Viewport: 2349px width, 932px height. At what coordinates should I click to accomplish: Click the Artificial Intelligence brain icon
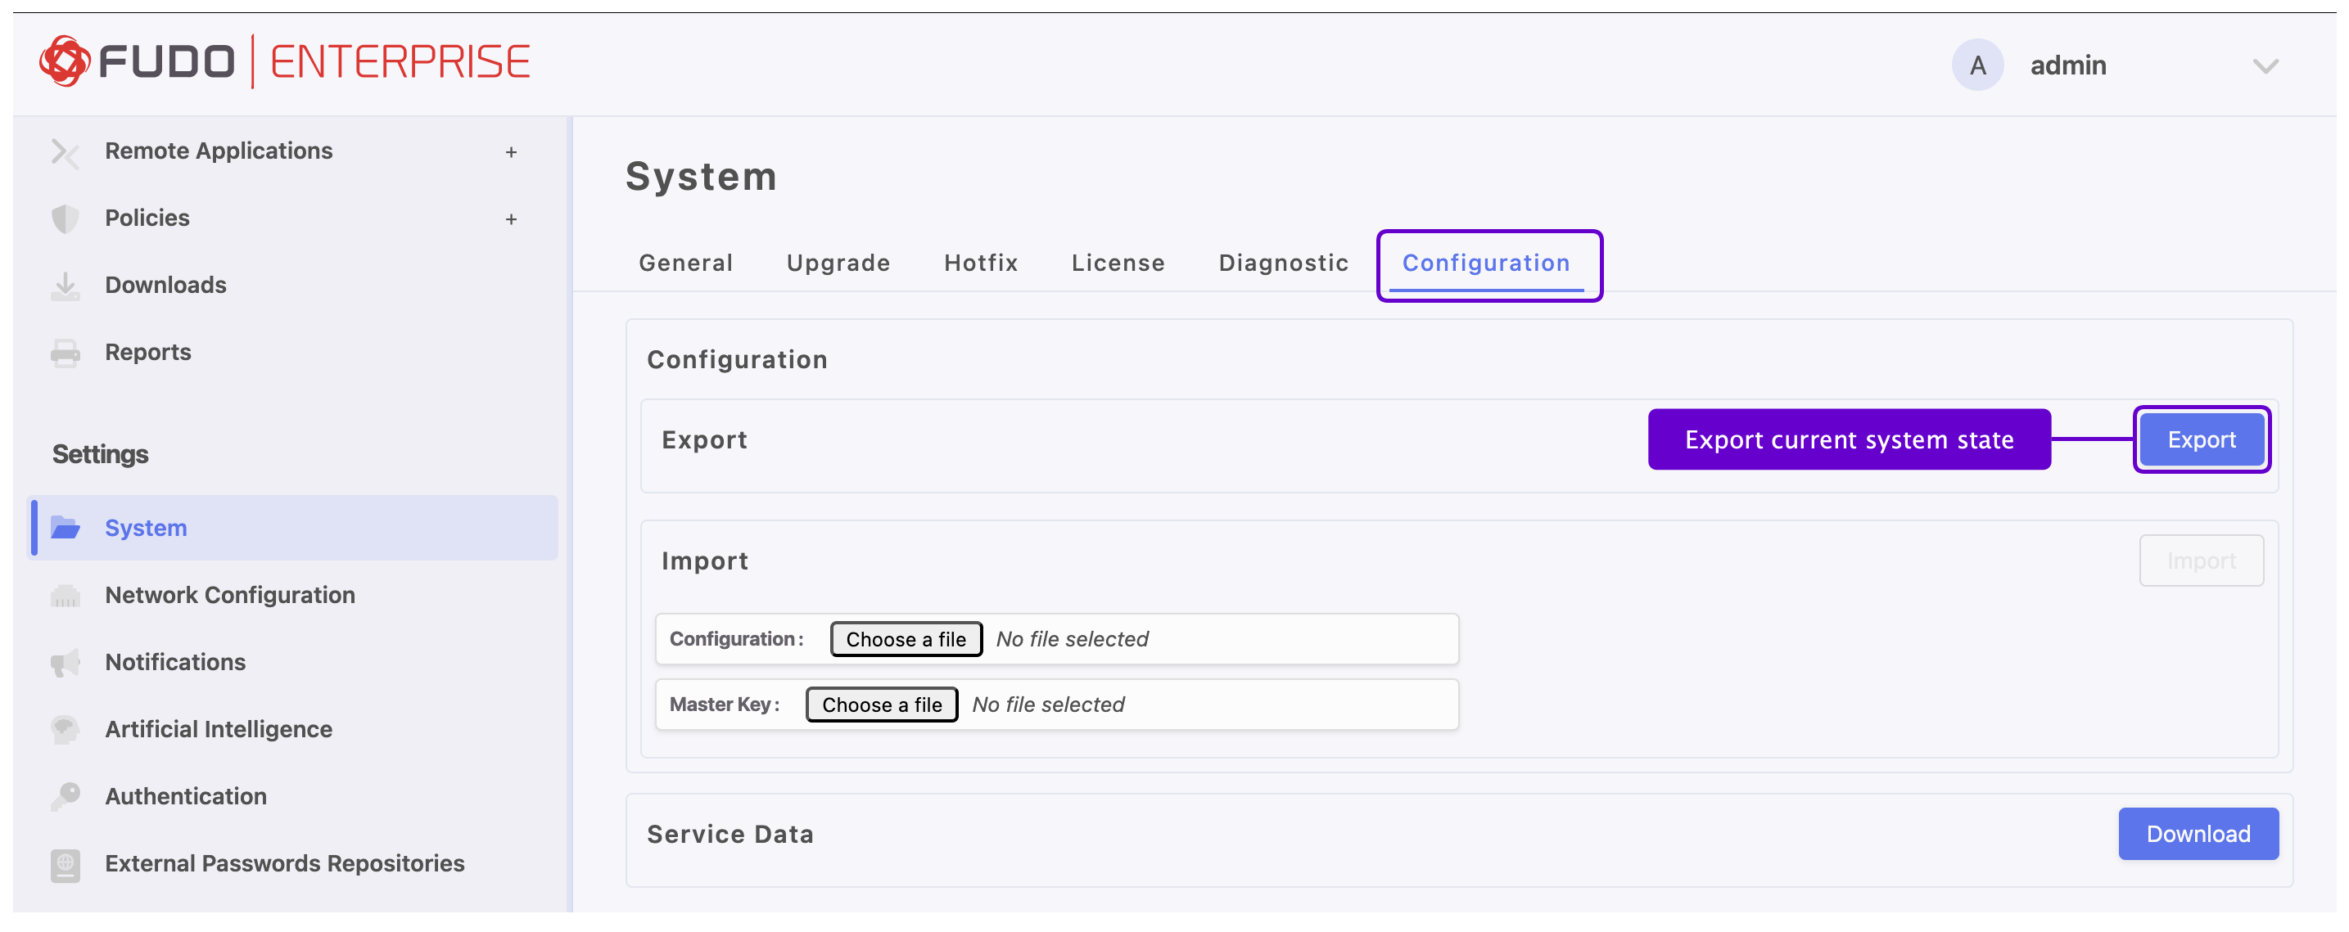click(x=65, y=730)
